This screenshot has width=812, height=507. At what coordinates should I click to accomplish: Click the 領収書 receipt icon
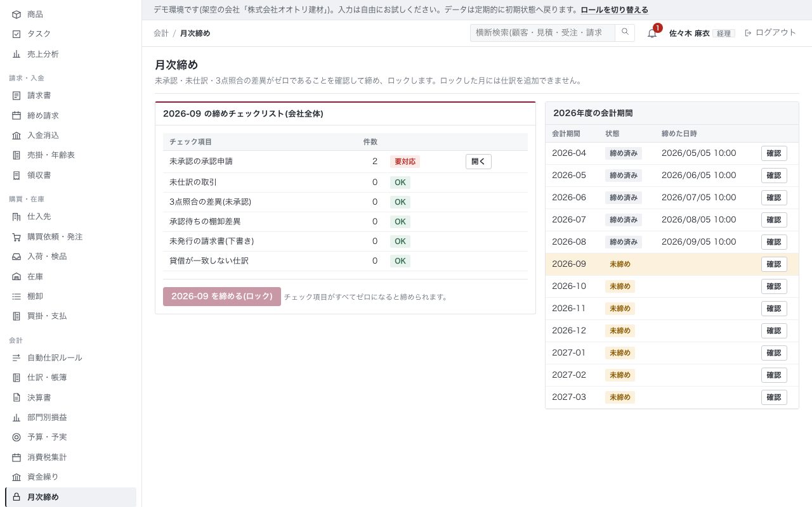16,175
